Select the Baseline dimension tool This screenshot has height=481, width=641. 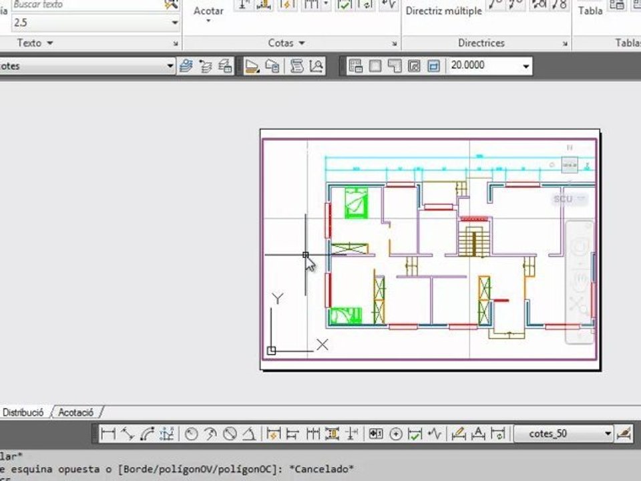pyautogui.click(x=292, y=434)
